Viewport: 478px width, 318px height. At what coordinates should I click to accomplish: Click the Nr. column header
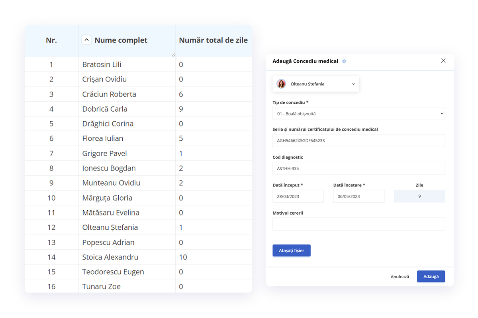[51, 40]
